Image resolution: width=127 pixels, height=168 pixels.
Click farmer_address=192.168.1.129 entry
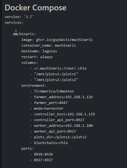tap(61, 97)
